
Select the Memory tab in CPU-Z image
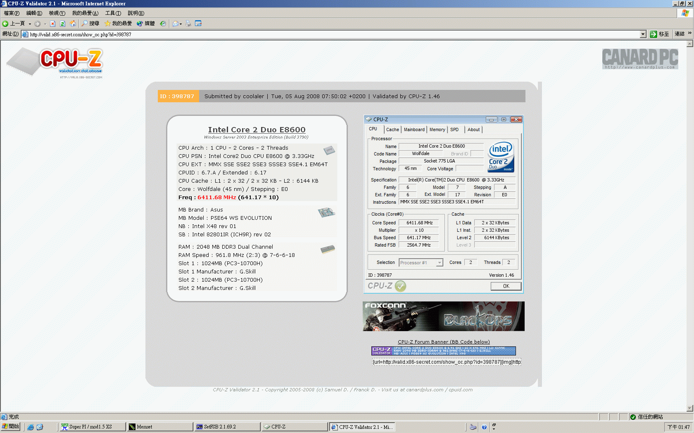[x=437, y=129]
